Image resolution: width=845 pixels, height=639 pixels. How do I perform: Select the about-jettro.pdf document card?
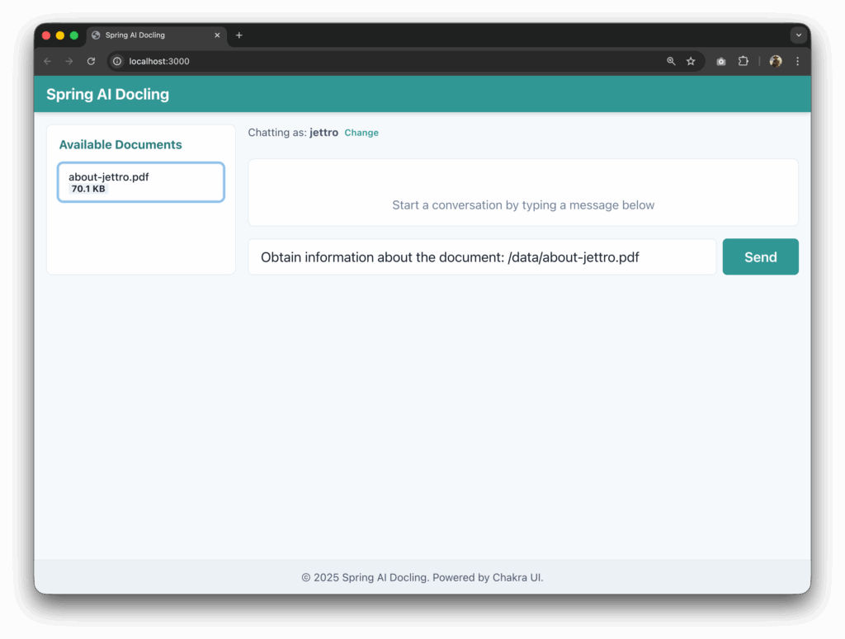[140, 182]
